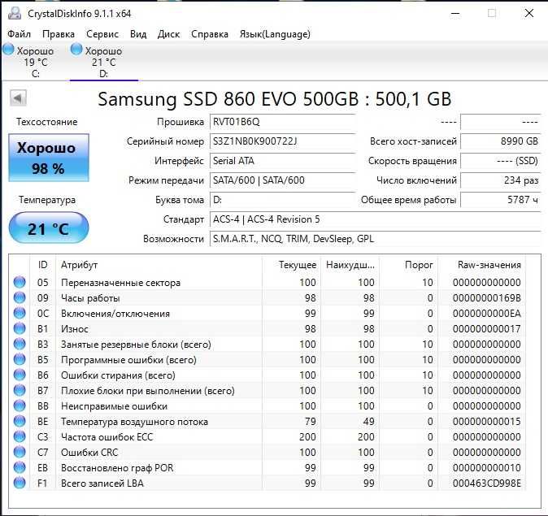Select Частота ошибок ECC text
This screenshot has height=516, width=548.
pyautogui.click(x=107, y=437)
